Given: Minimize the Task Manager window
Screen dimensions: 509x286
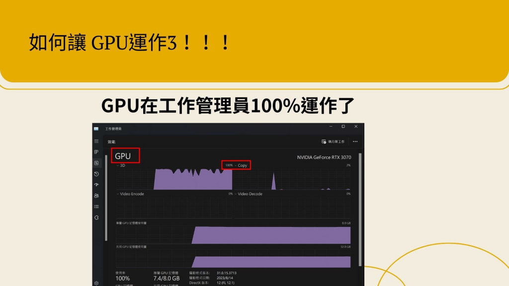Looking at the screenshot, I should (331, 127).
